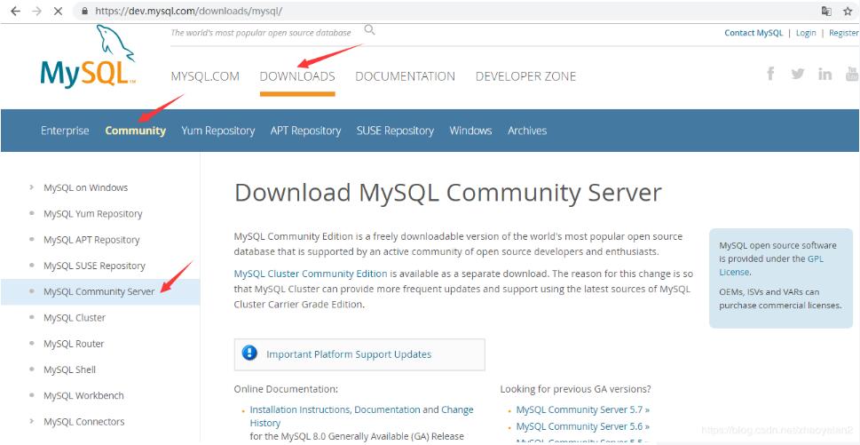Open MySQL APT Repository sidebar item
The width and height of the screenshot is (860, 445).
91,240
